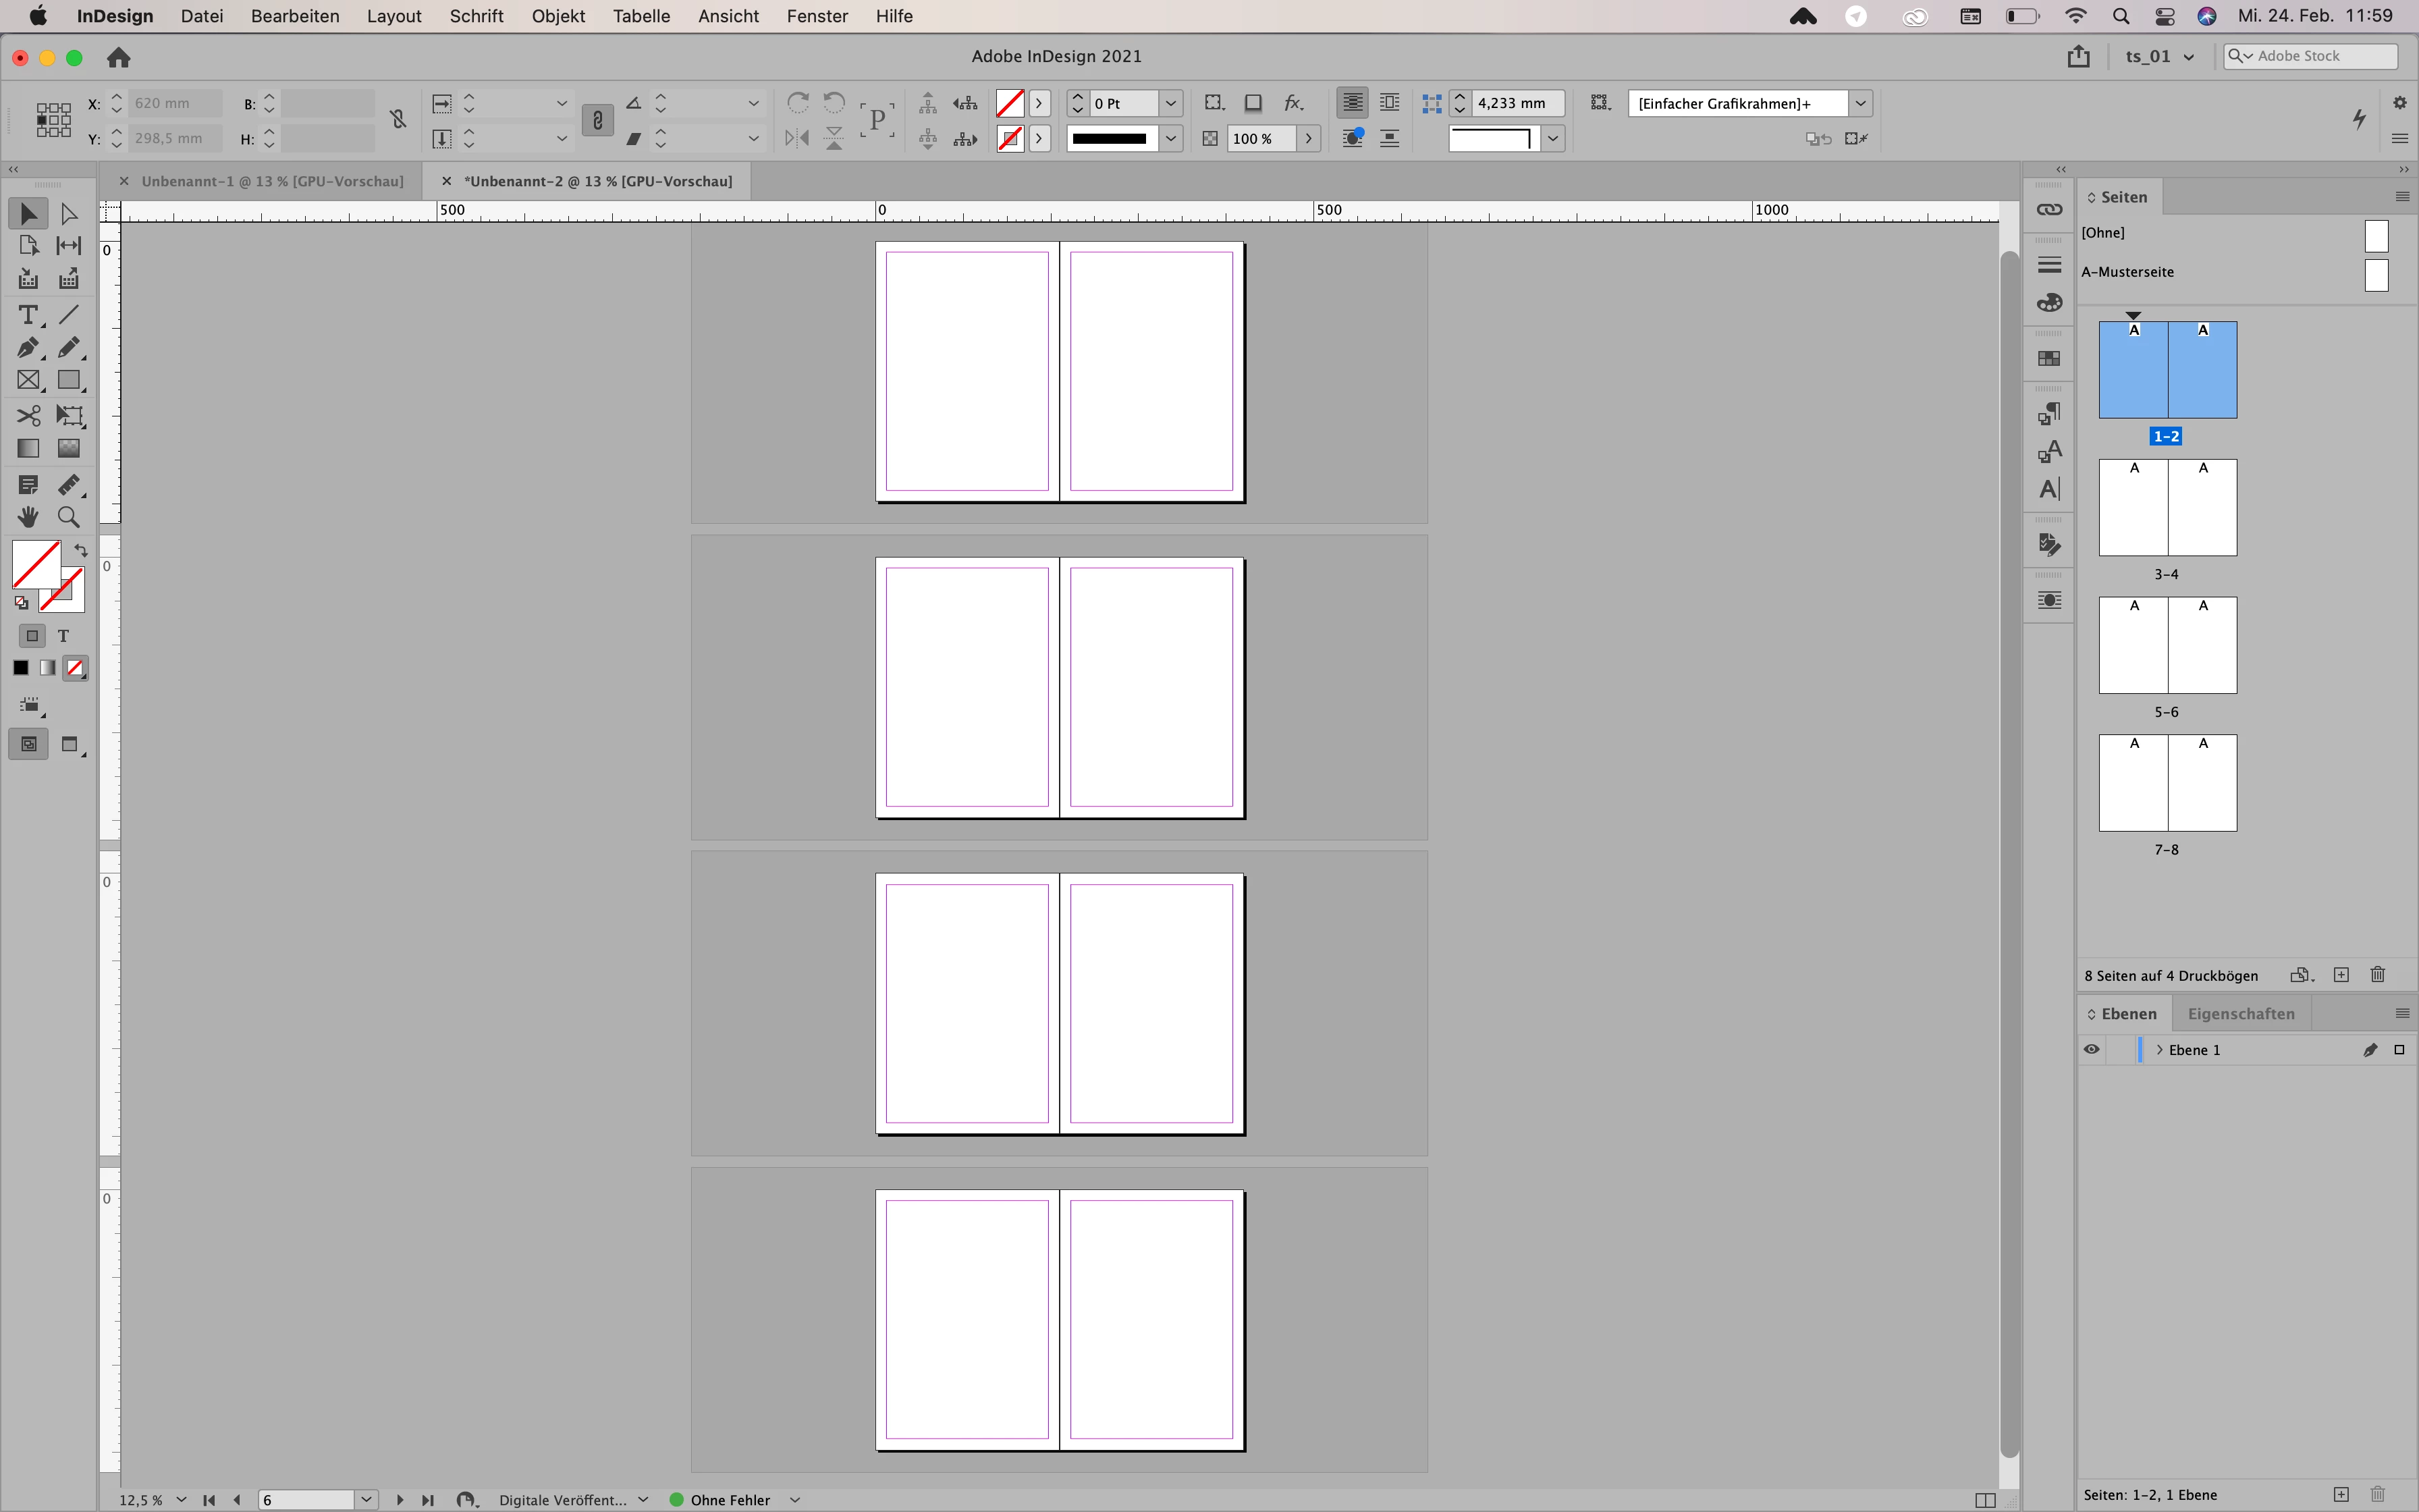Open the ts_01 workspace switcher
The image size is (2419, 1512).
pos(2159,56)
